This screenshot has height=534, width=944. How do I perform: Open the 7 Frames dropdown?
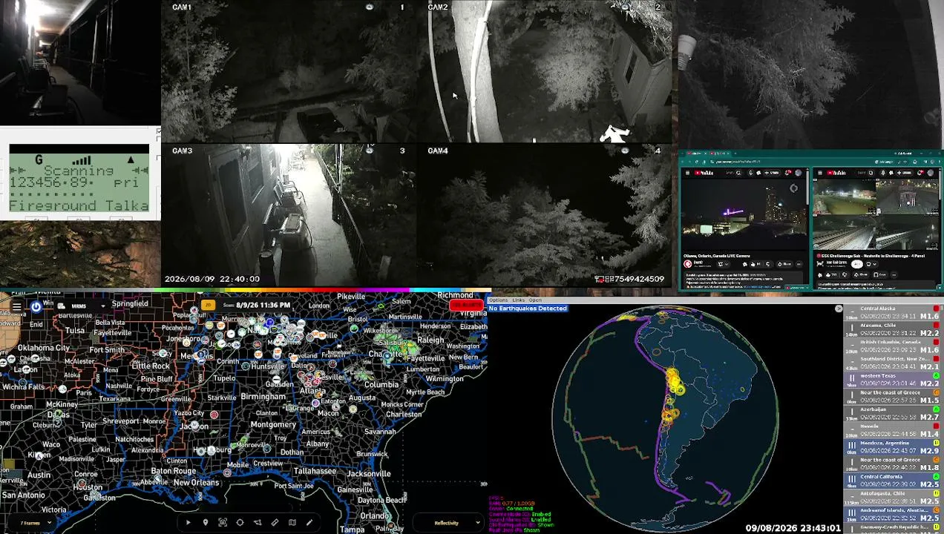coord(36,523)
